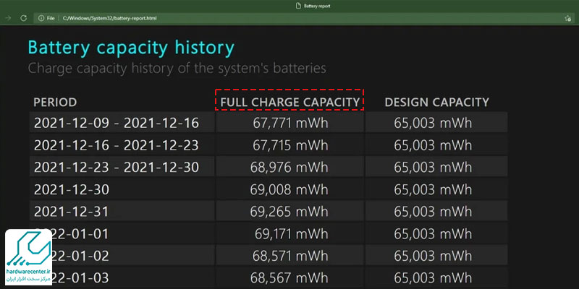This screenshot has width=579, height=289.
Task: Click the DESIGN CAPACITY column header
Action: tap(437, 103)
